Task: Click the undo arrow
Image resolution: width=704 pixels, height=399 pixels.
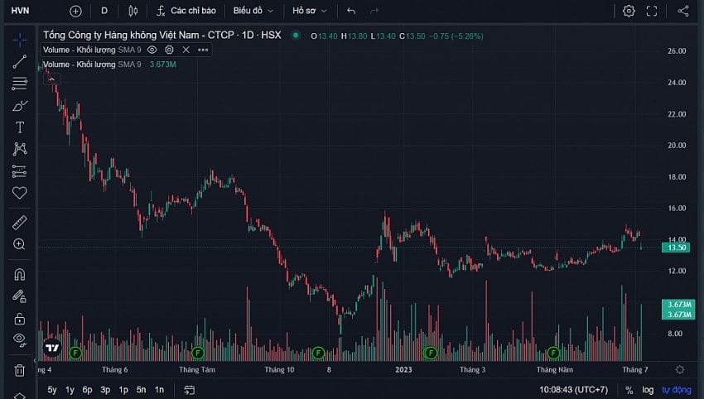Action: (x=351, y=11)
